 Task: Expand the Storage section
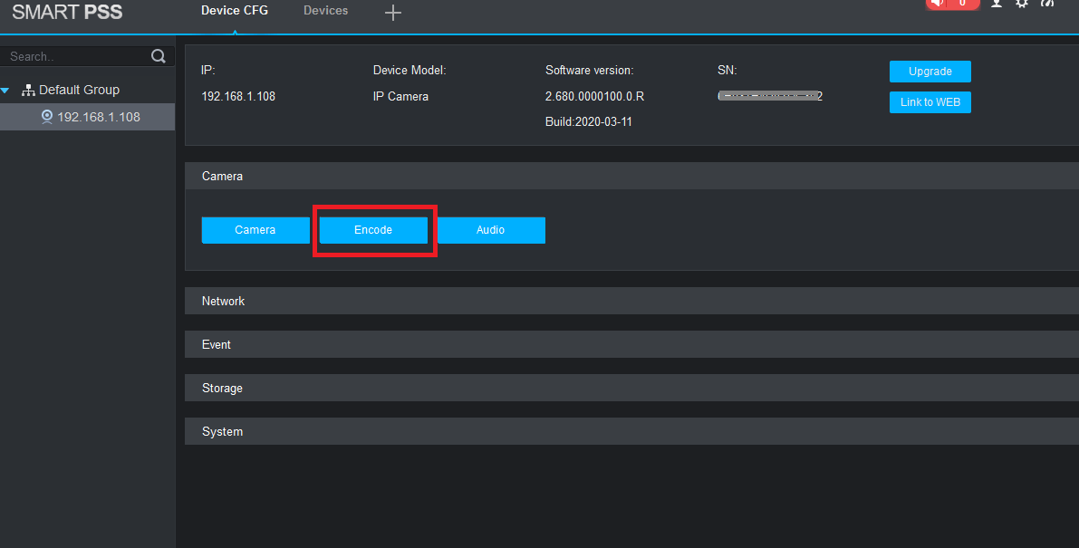click(222, 388)
